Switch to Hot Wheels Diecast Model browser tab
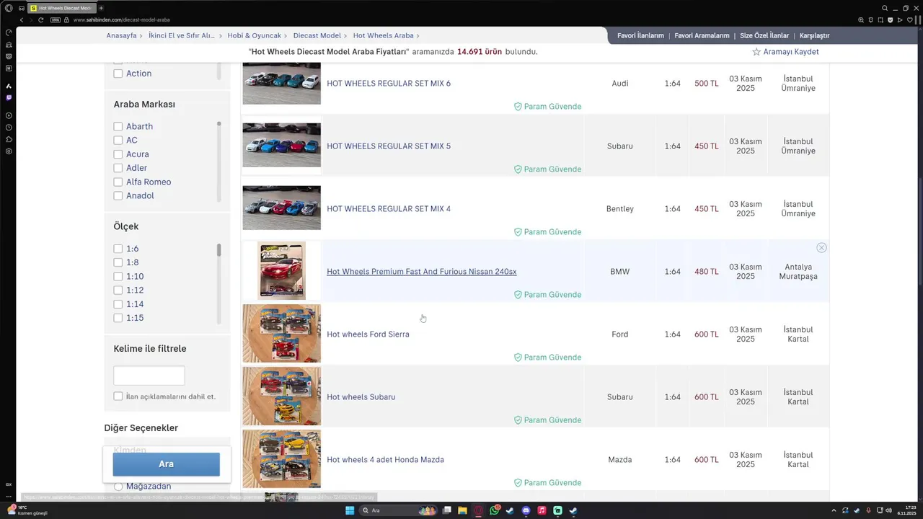The height and width of the screenshot is (519, 923). [62, 8]
